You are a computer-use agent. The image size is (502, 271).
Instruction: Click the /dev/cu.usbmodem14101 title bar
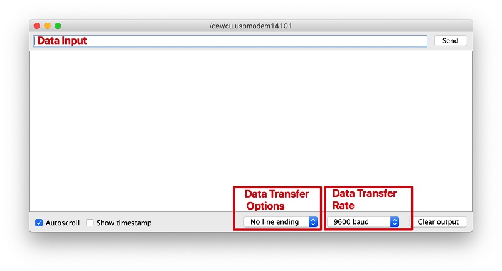pyautogui.click(x=250, y=26)
